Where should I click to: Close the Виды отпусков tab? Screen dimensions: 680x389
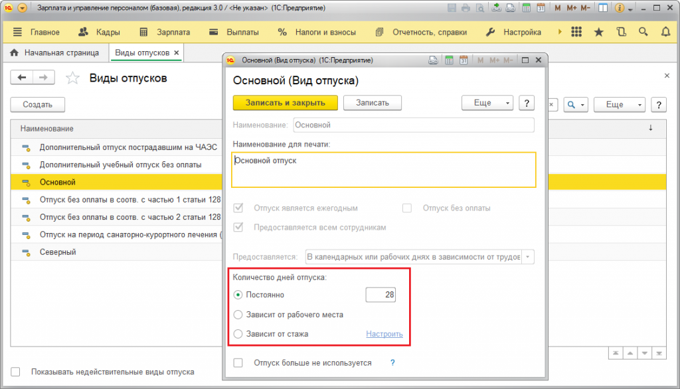(177, 52)
